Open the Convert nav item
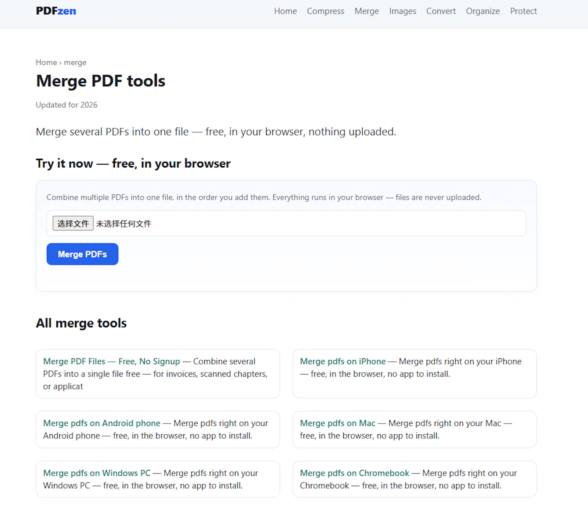 (x=441, y=11)
